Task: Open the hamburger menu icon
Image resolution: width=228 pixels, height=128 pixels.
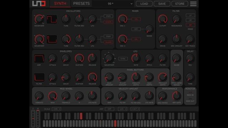Action: 193,4
